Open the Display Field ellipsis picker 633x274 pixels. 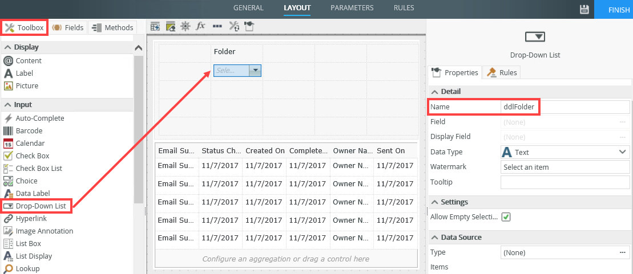623,137
